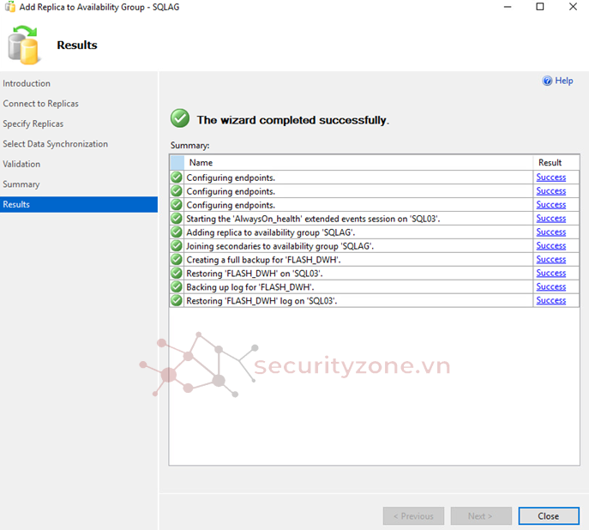
Task: Click green check beside Creating full backup row
Action: tap(177, 260)
